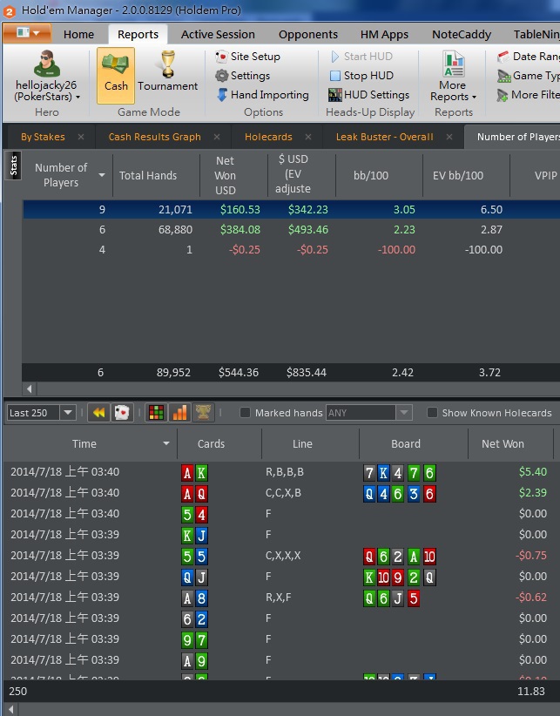The height and width of the screenshot is (716, 560).
Task: Sort hands by Board column header
Action: 414,443
